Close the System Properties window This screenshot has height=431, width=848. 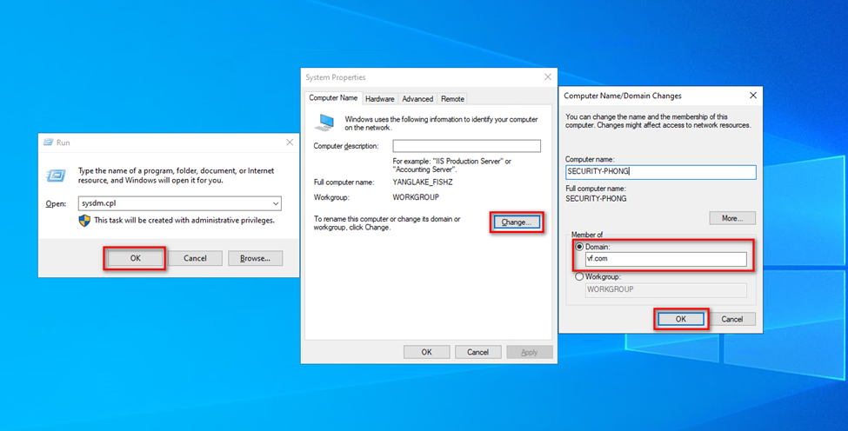547,77
